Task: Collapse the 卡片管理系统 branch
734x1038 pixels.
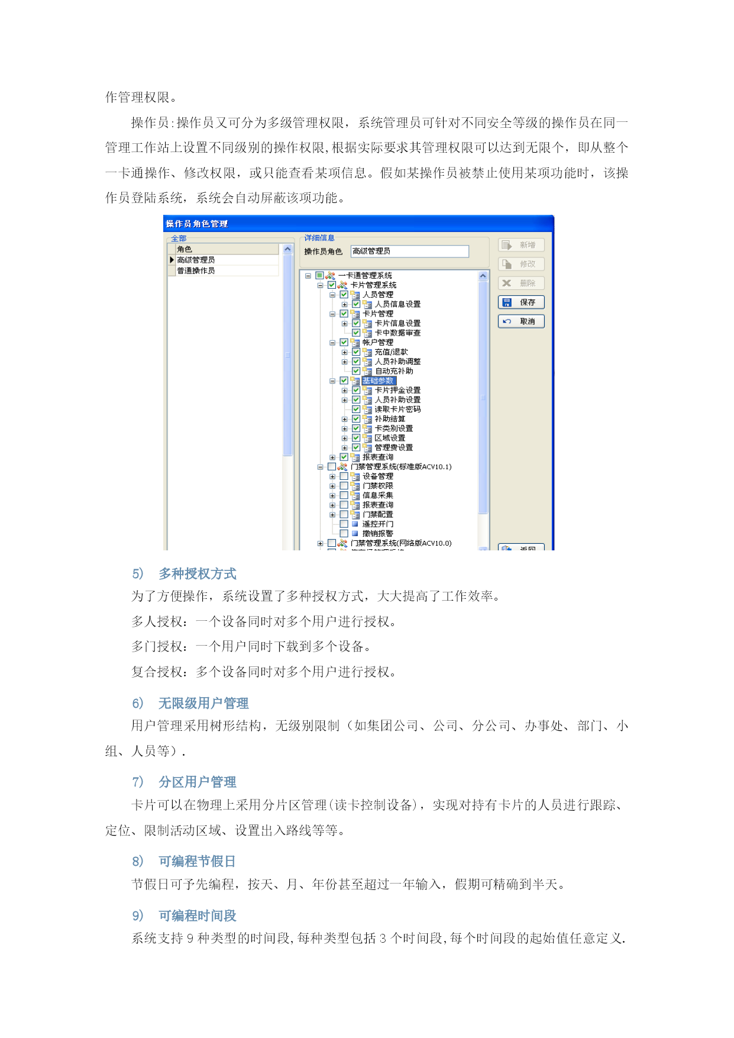Action: (x=321, y=285)
